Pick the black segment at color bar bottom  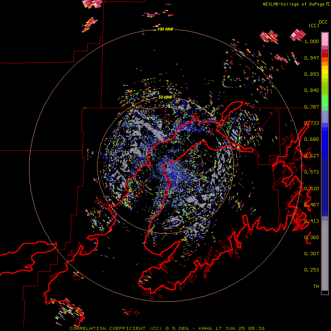point(325,292)
